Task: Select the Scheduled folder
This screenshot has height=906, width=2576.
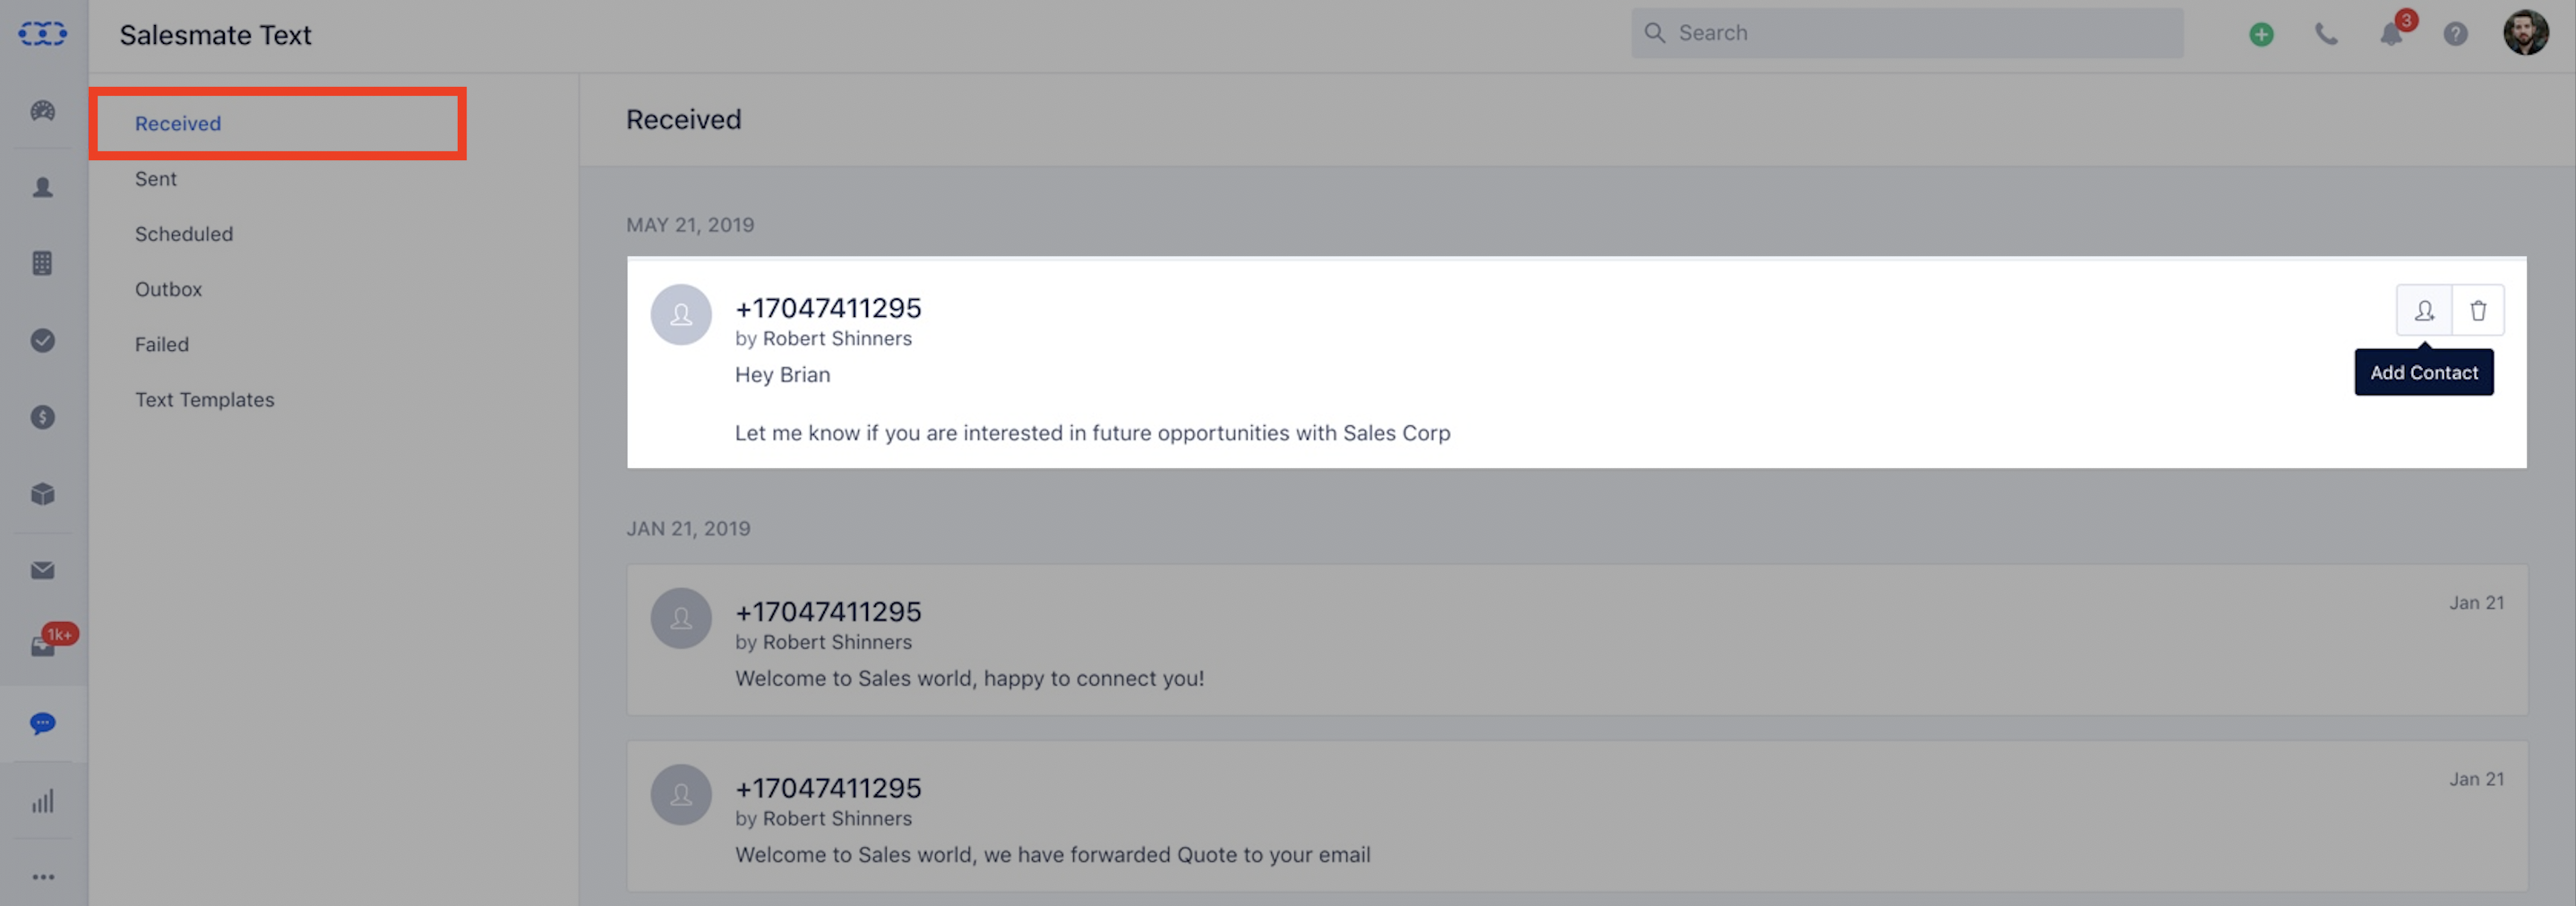Action: [184, 234]
